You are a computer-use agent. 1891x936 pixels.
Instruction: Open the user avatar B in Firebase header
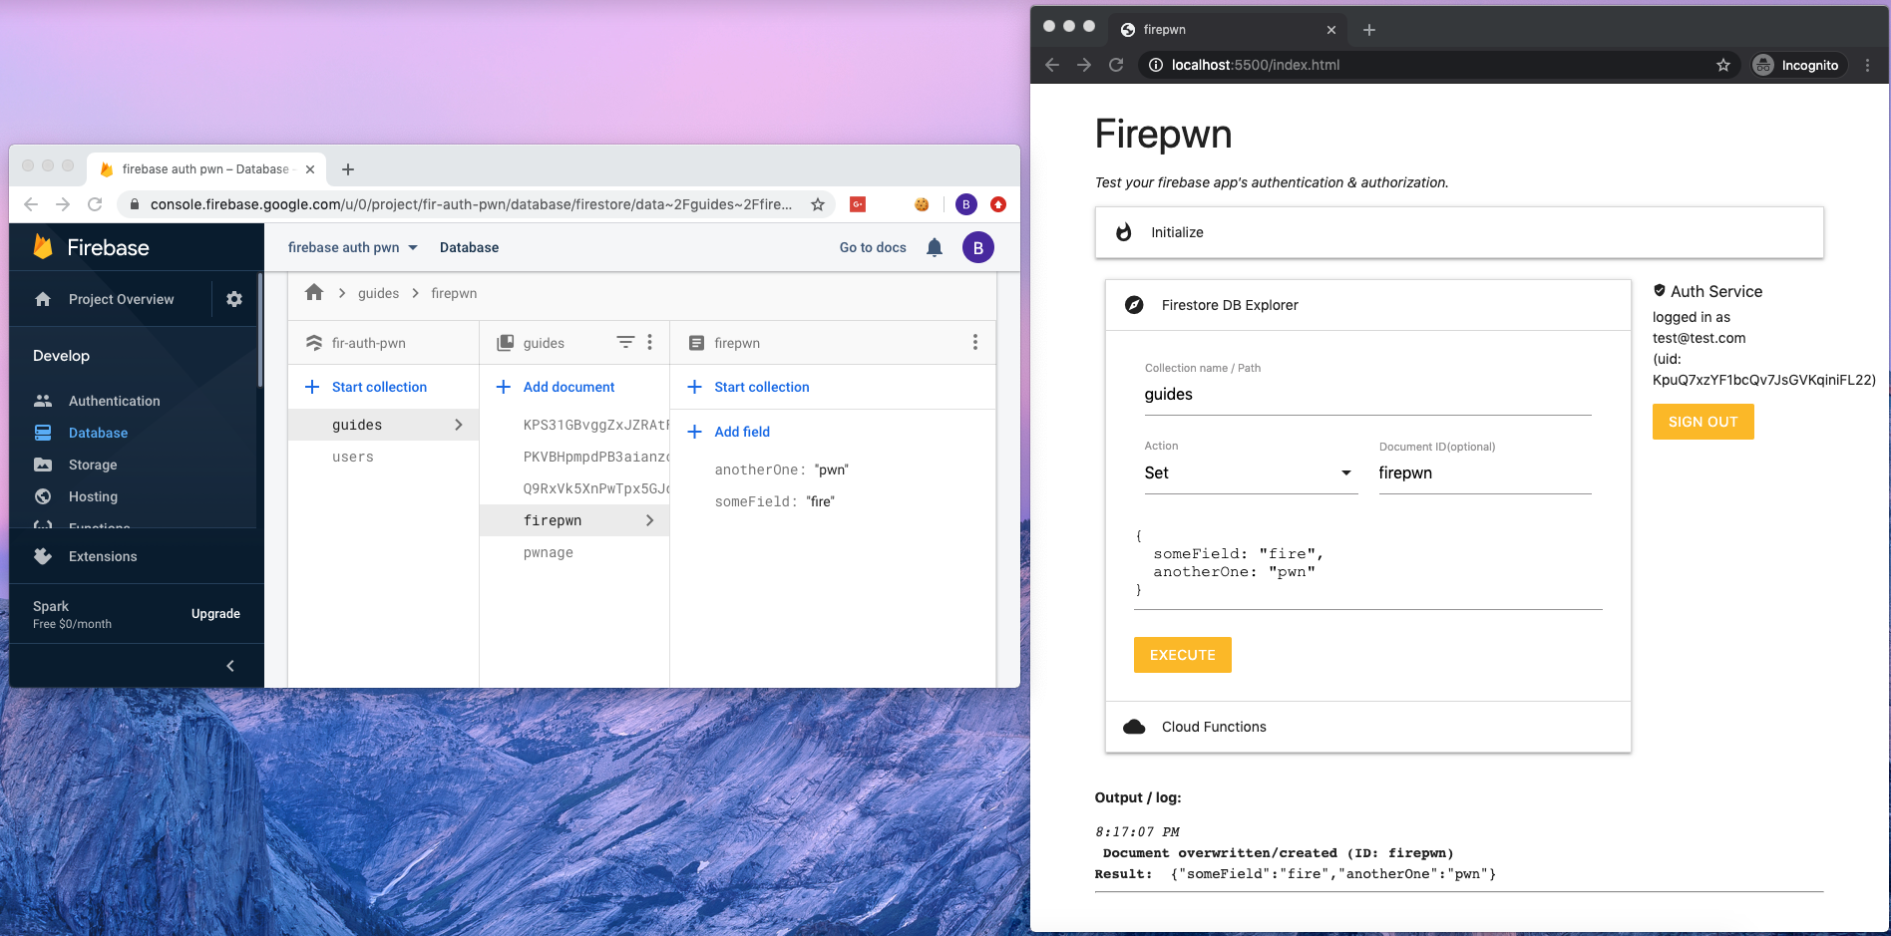[x=978, y=247]
